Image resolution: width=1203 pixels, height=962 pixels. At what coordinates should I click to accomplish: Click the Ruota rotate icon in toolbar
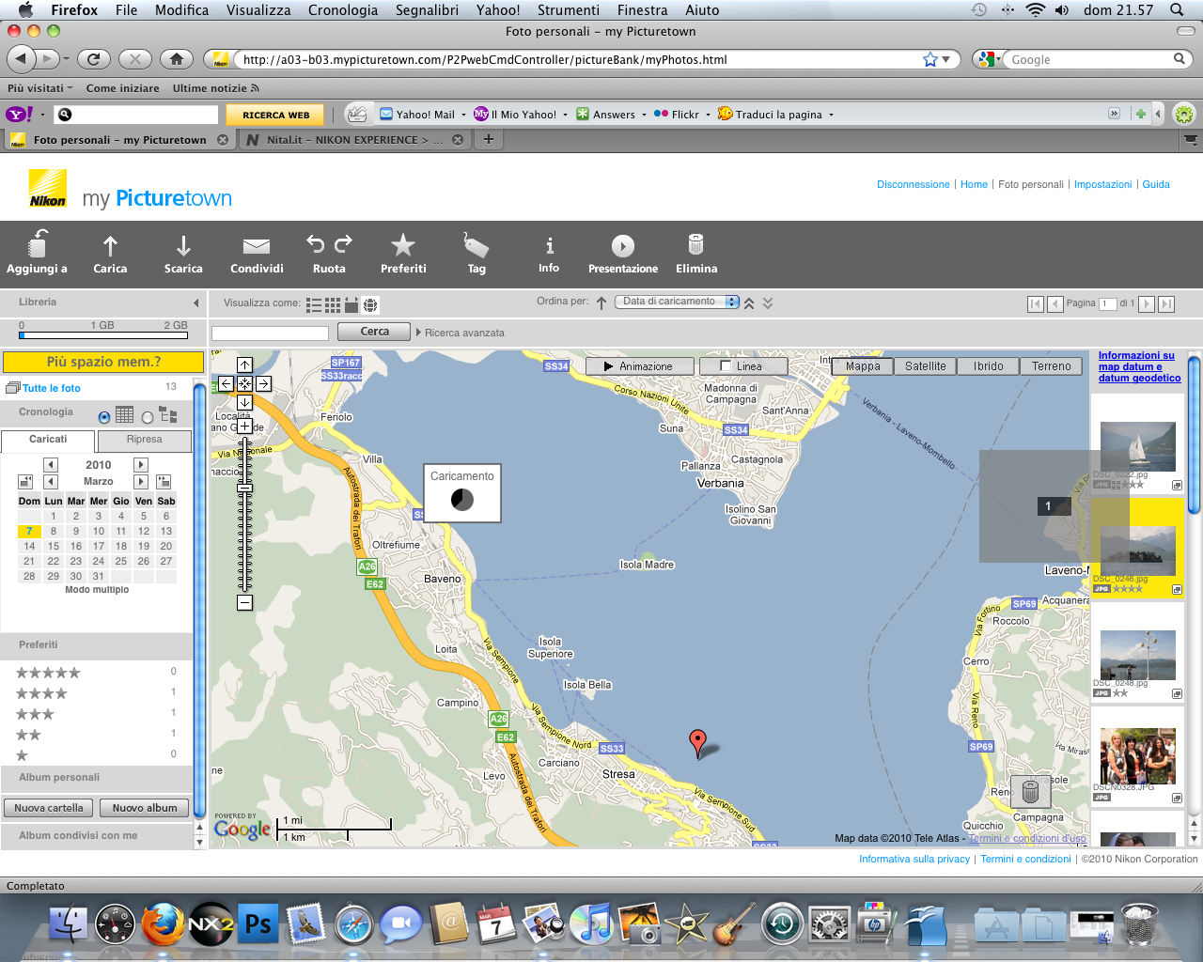coord(329,244)
